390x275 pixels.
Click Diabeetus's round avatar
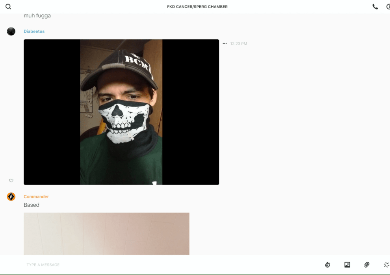[11, 31]
